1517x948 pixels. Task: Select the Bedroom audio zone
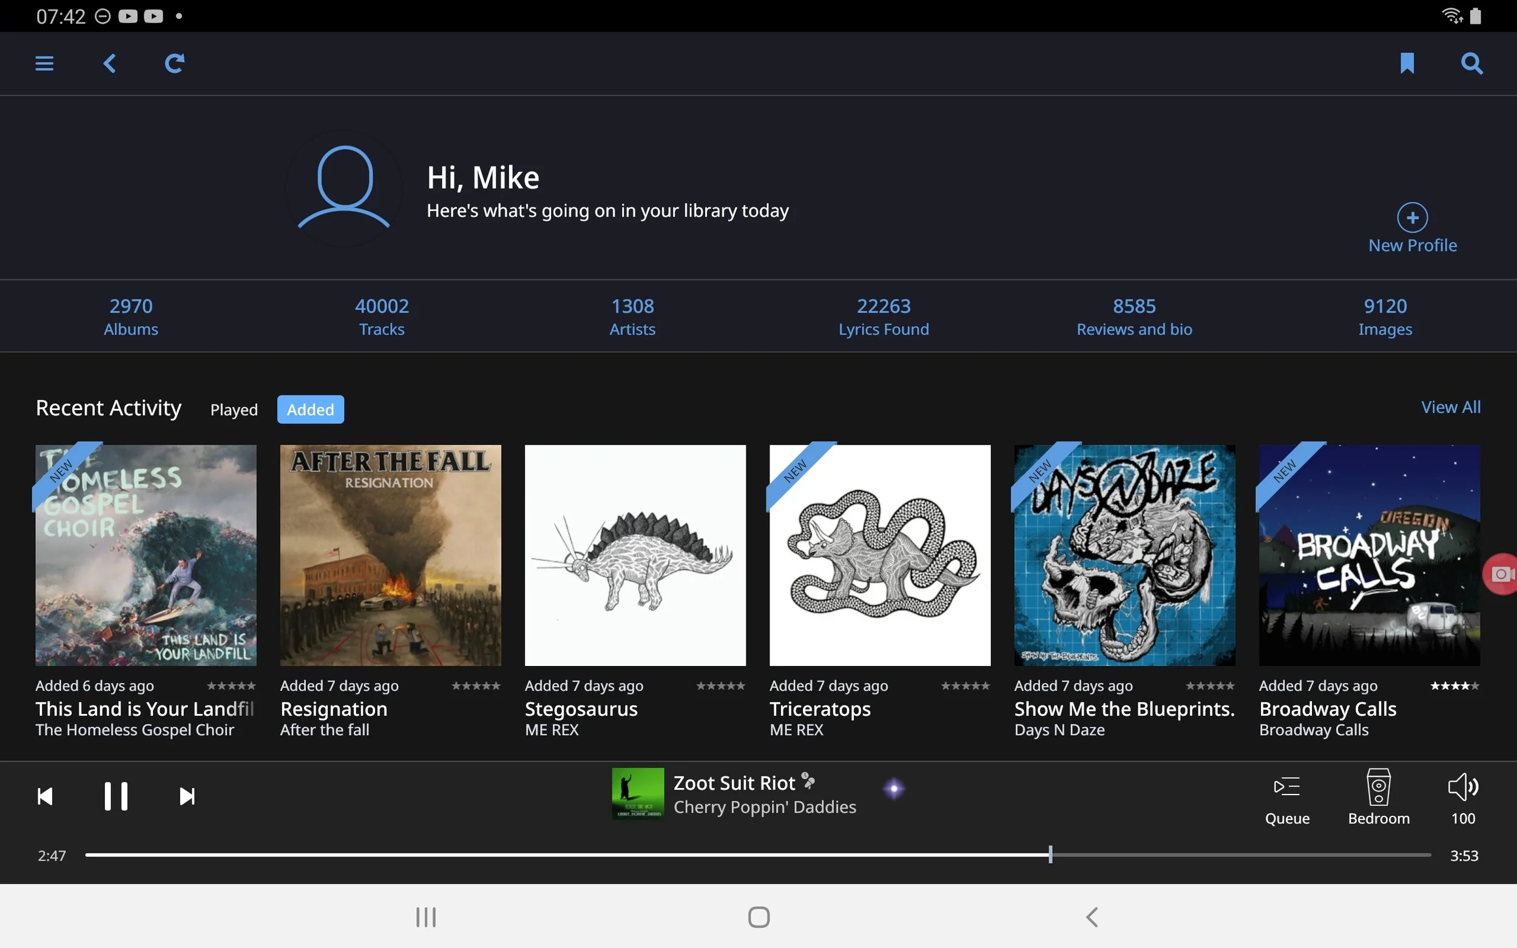coord(1379,798)
